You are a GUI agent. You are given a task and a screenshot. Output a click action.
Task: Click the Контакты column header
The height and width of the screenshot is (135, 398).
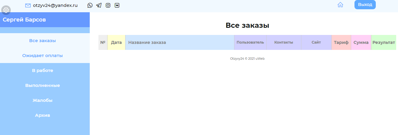click(284, 42)
